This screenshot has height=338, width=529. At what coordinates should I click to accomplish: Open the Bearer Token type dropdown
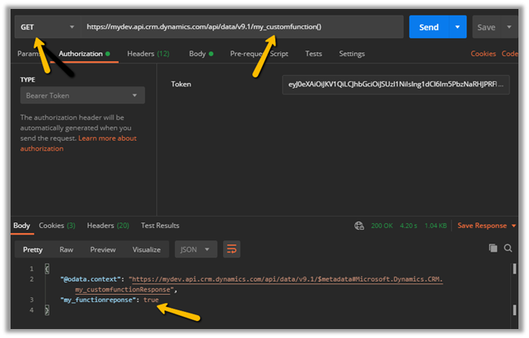(82, 95)
